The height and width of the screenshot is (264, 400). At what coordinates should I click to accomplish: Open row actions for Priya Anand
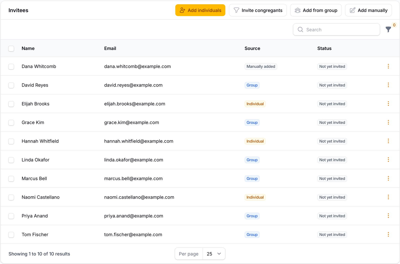click(x=388, y=216)
